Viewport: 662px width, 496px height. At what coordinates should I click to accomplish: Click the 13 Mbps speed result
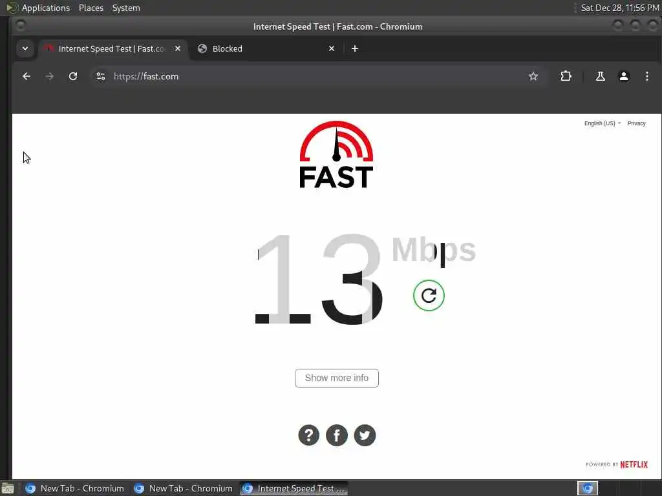[366, 279]
